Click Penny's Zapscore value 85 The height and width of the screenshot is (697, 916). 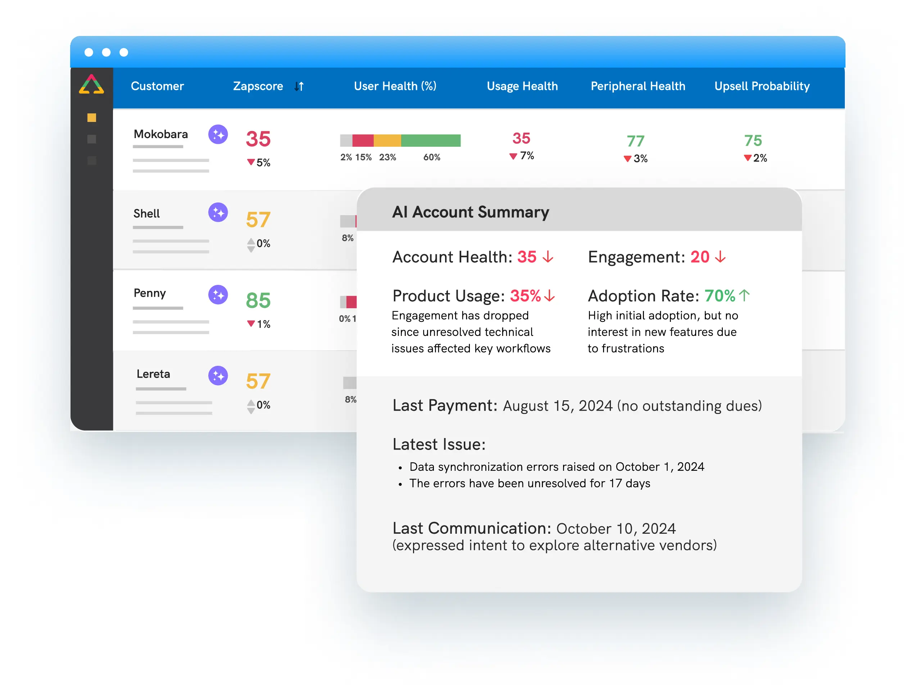tap(258, 300)
